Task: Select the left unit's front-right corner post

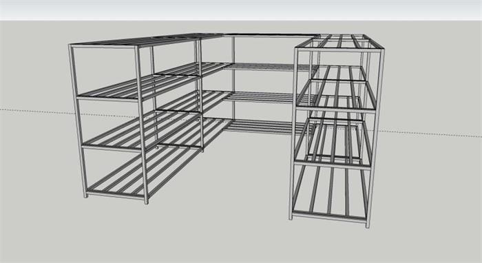Action: pyautogui.click(x=141, y=125)
